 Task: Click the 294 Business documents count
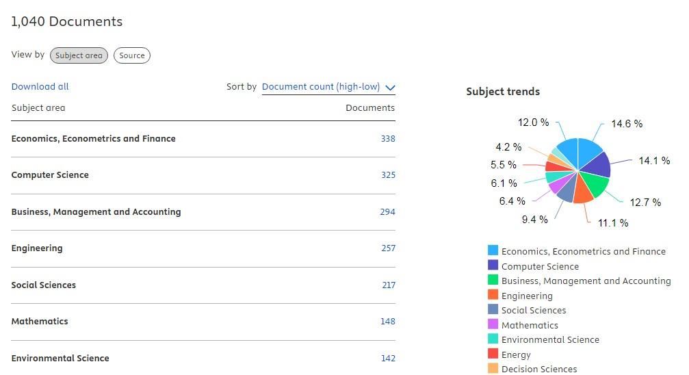387,212
